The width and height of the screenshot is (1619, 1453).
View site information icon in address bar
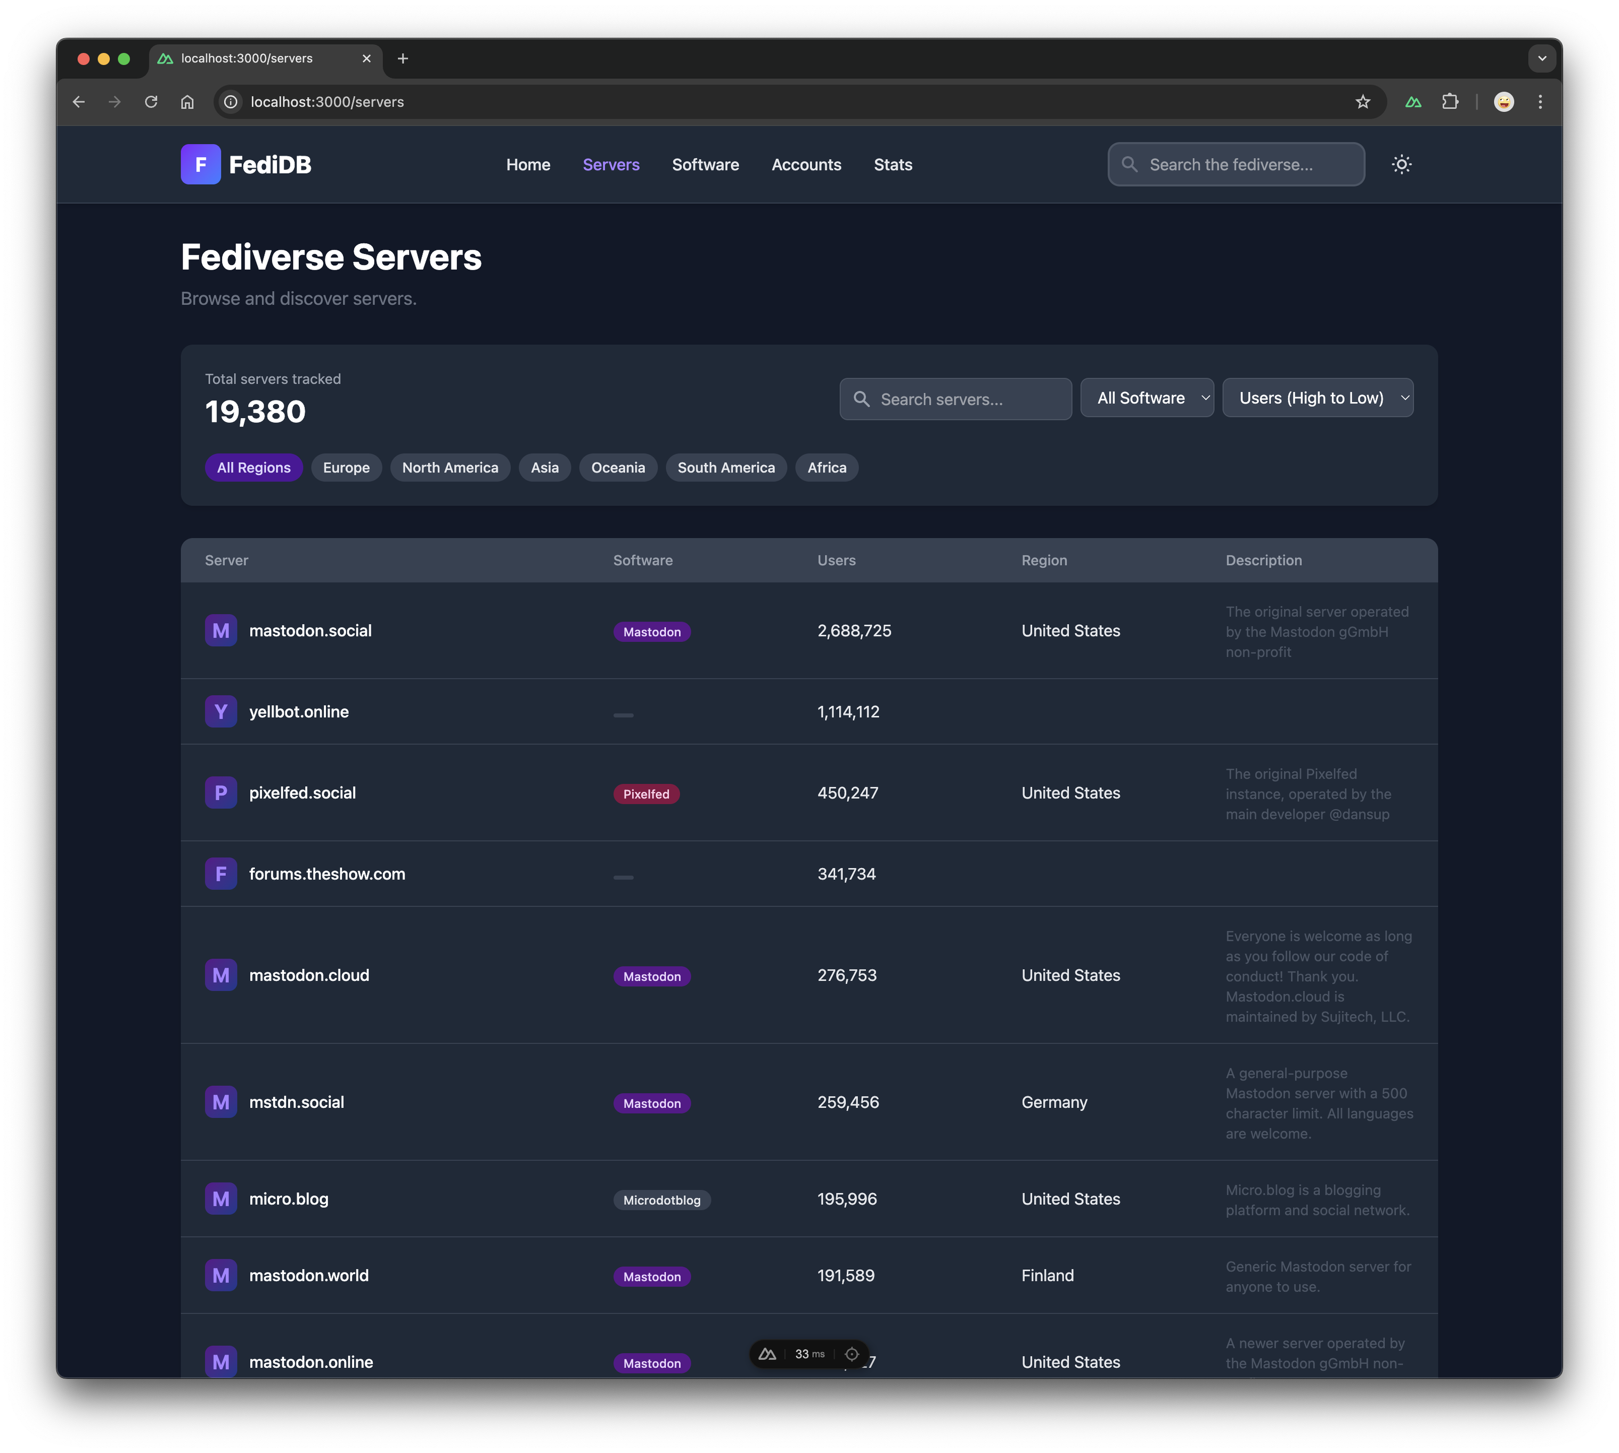pos(231,102)
